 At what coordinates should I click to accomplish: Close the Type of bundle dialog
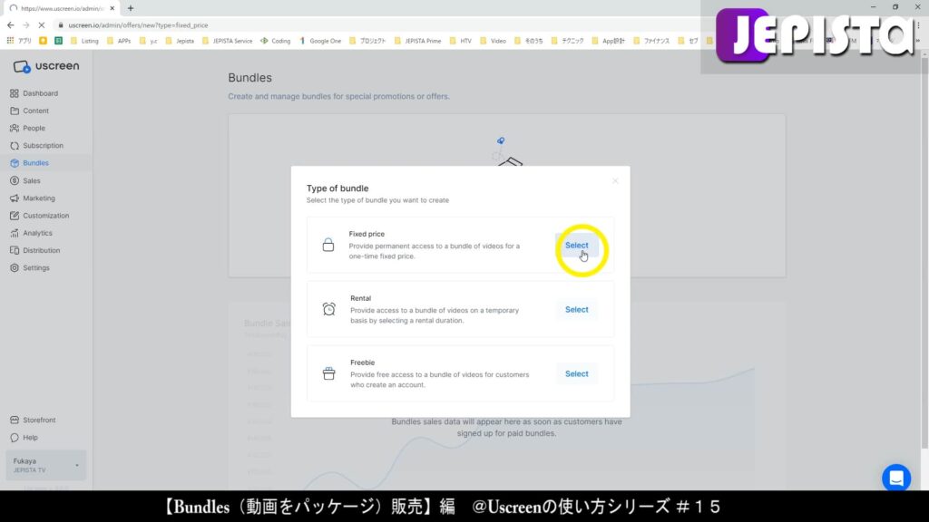pos(615,180)
